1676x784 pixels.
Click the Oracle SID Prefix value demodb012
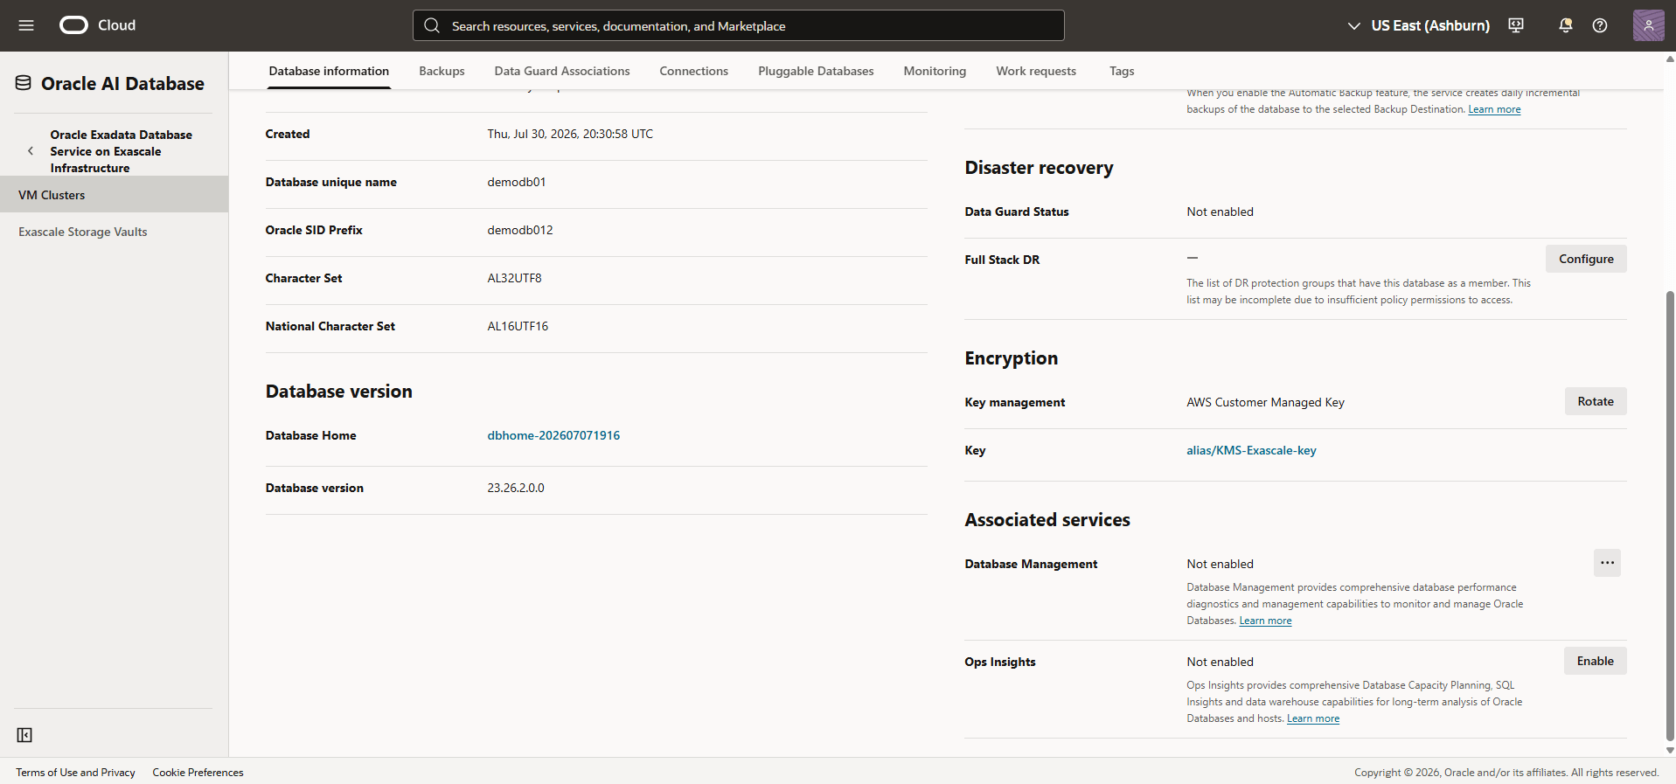coord(519,230)
